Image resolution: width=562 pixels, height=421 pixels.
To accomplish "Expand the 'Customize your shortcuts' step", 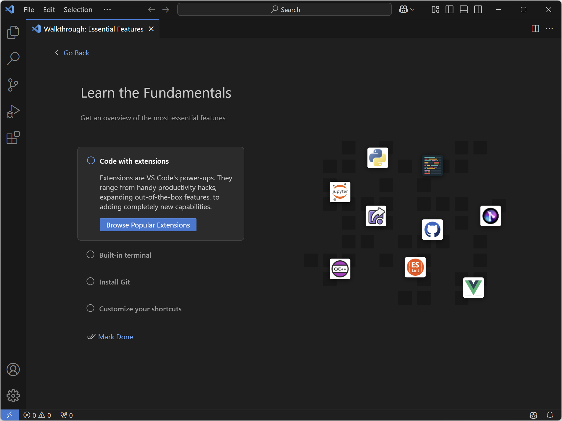I will pyautogui.click(x=140, y=309).
